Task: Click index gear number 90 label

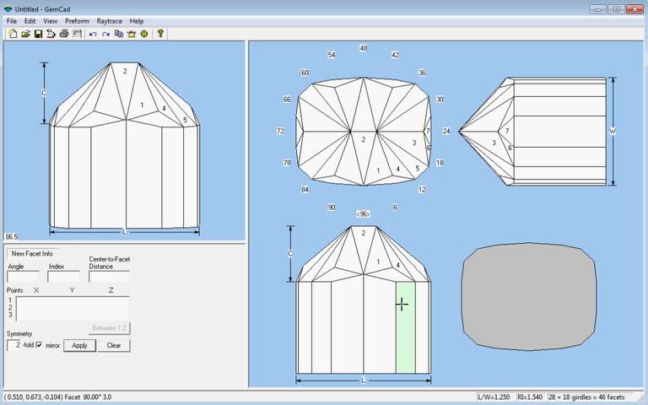Action: (x=332, y=208)
